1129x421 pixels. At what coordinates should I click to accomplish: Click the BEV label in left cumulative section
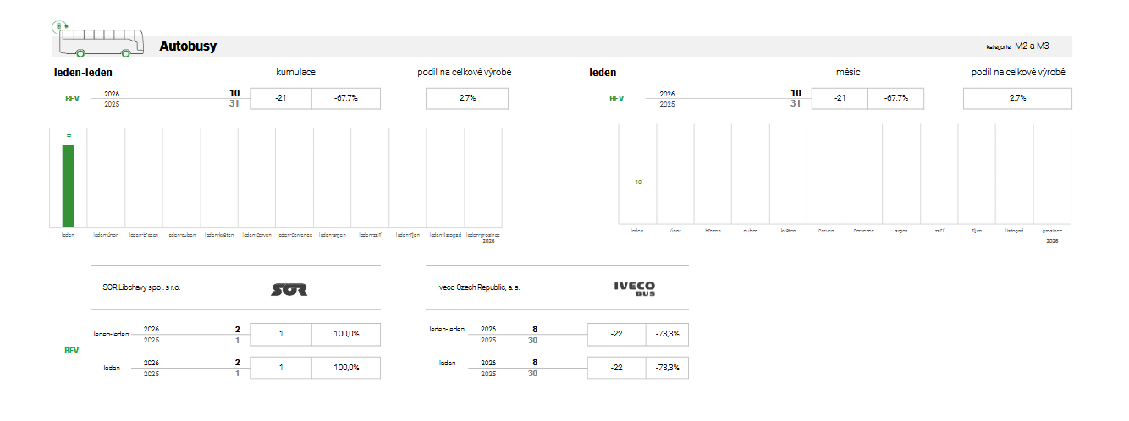72,99
